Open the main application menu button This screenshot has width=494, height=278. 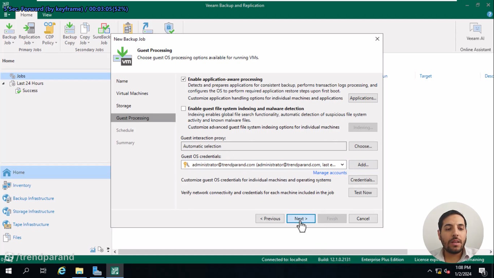[7, 15]
